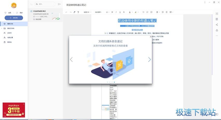Expand the 我的文件夹 tree arrow
221x120 pixels.
coord(2,29)
